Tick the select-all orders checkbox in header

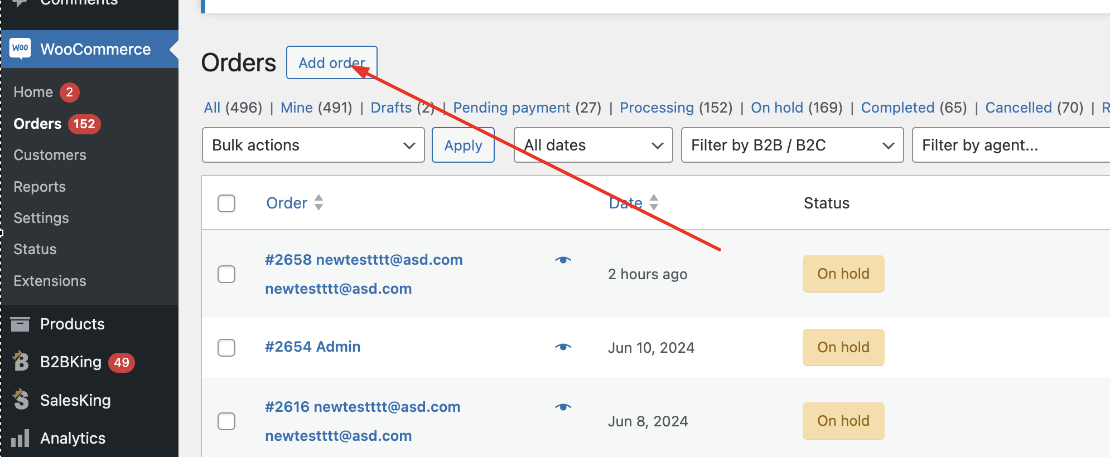pyautogui.click(x=226, y=203)
